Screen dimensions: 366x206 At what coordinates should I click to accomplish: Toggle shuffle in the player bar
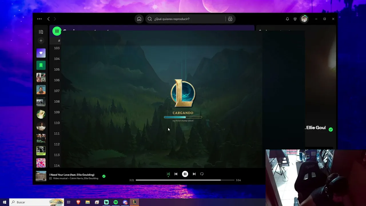point(168,174)
